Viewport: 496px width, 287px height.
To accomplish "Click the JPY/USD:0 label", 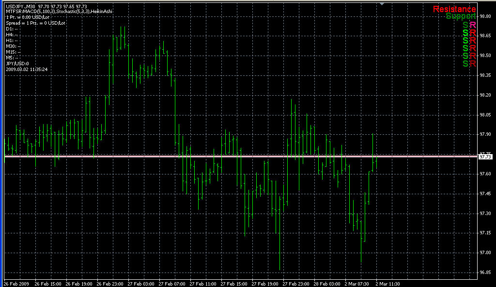I will [x=17, y=63].
